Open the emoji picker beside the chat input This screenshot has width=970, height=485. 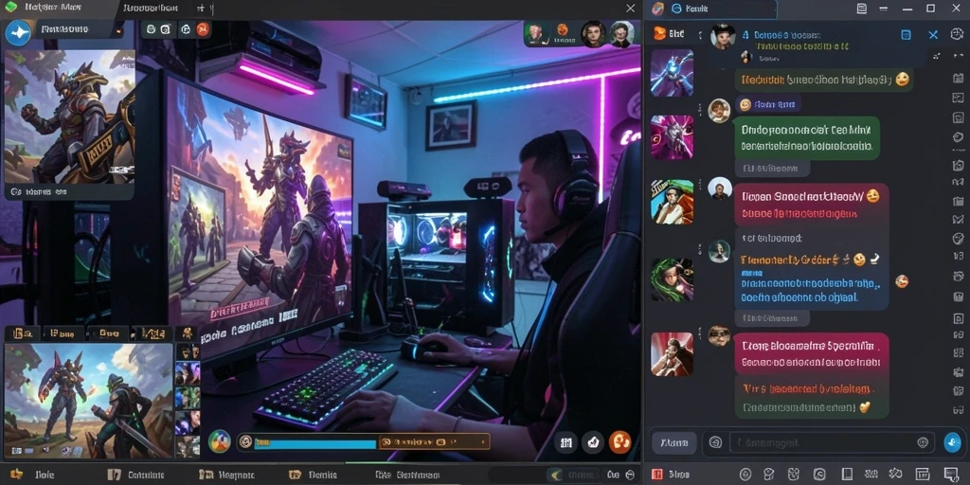(716, 442)
